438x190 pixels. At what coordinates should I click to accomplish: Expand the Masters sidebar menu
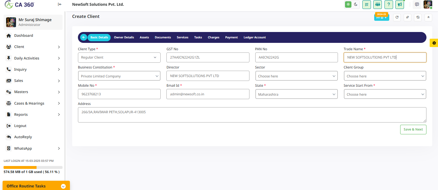[32, 92]
